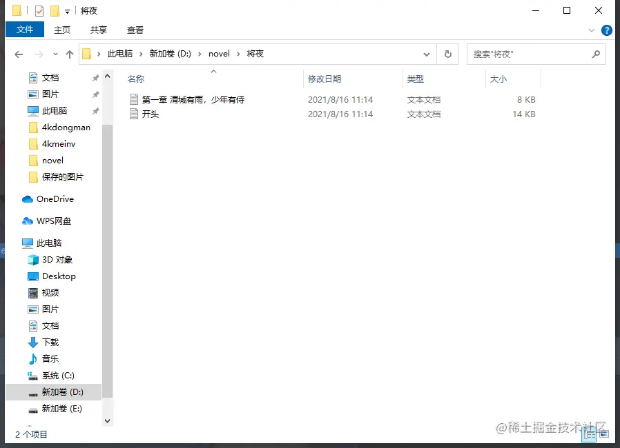Image resolution: width=620 pixels, height=448 pixels.
Task: Refresh the current folder view
Action: [x=447, y=54]
